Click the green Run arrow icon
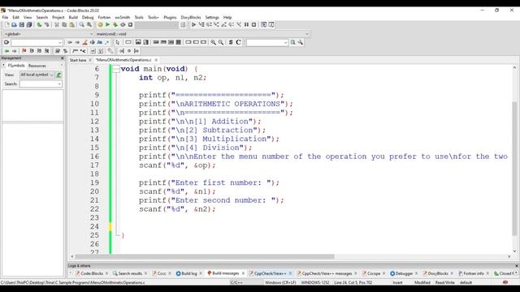520x292 pixels. 108,25
